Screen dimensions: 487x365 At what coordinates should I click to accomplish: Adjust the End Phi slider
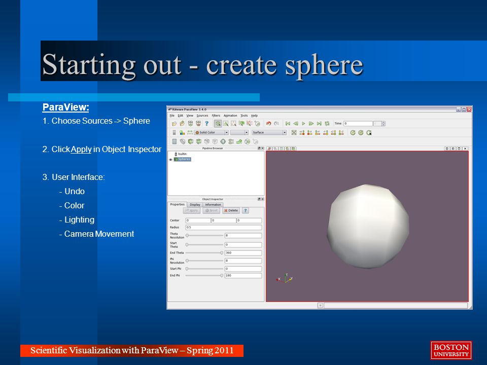(204, 276)
